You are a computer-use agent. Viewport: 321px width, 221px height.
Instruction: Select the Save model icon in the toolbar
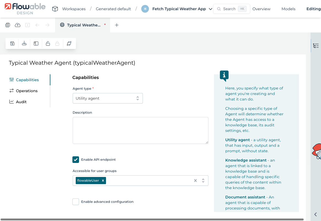(12, 43)
